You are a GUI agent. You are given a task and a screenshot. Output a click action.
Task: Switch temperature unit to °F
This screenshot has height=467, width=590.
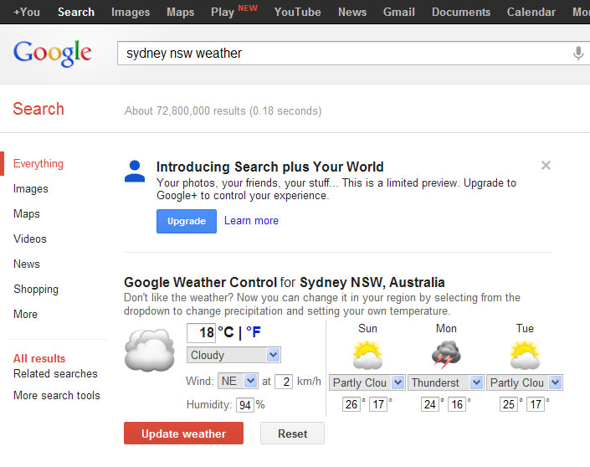click(254, 332)
